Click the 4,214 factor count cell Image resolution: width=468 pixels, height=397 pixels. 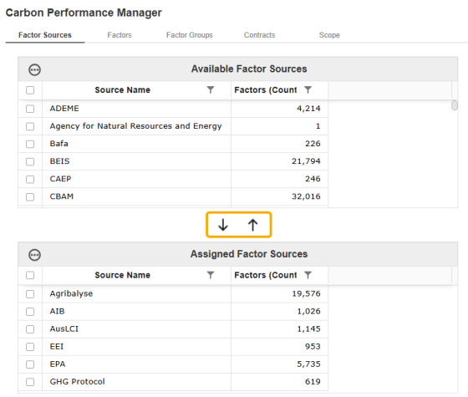point(280,109)
